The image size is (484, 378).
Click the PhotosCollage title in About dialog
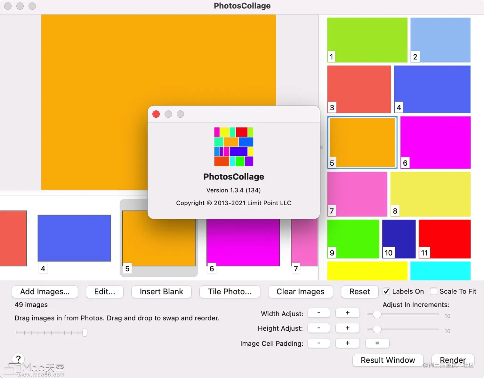(234, 177)
